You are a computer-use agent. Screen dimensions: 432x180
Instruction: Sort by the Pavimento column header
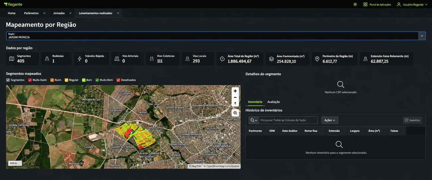tap(255, 131)
